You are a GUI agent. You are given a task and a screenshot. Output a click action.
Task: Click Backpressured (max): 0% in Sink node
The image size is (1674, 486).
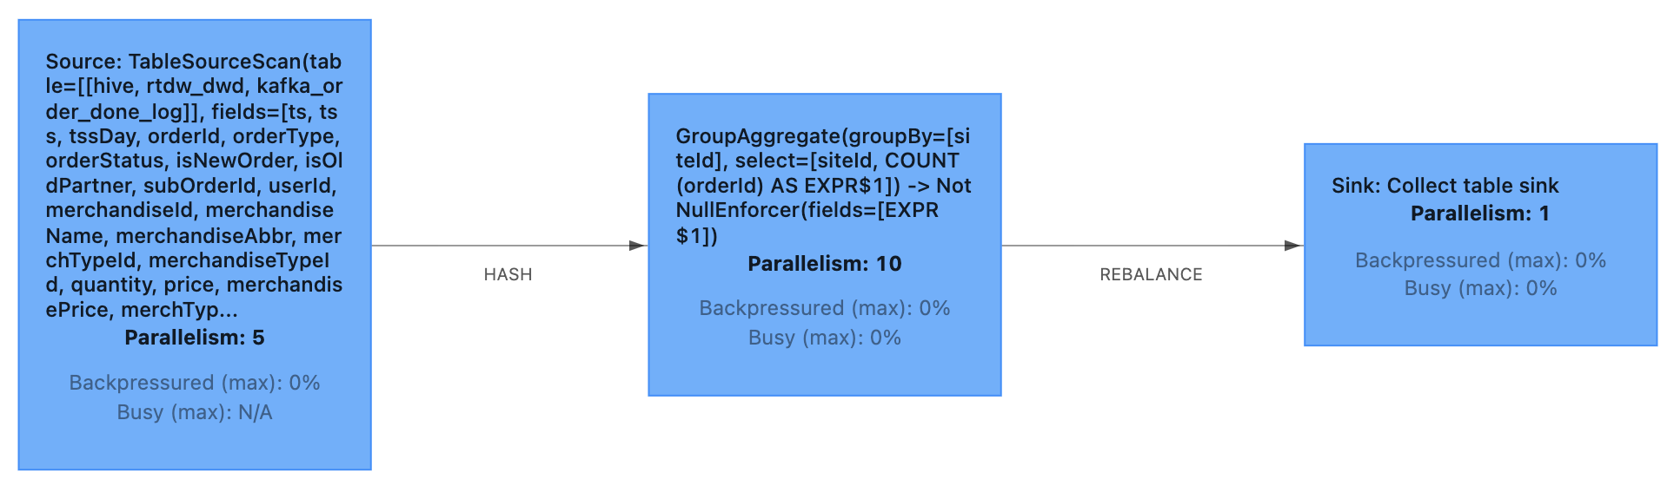click(x=1480, y=260)
